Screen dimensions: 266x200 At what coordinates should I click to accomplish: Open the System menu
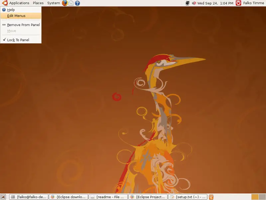(54, 3)
